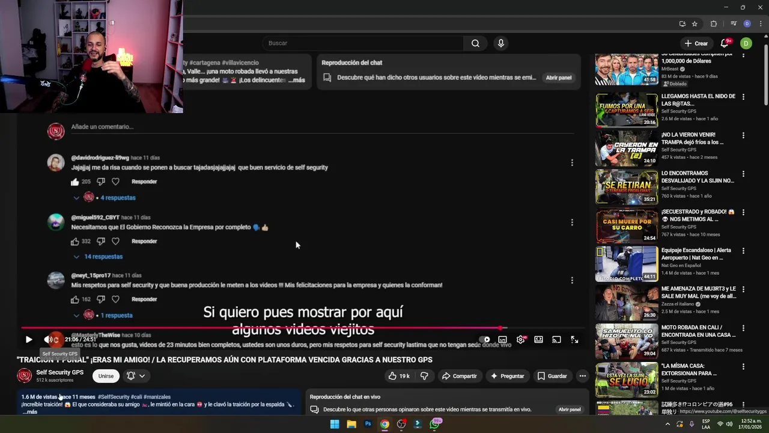Click the lower Abrir panel chat button
The height and width of the screenshot is (433, 769).
click(570, 410)
